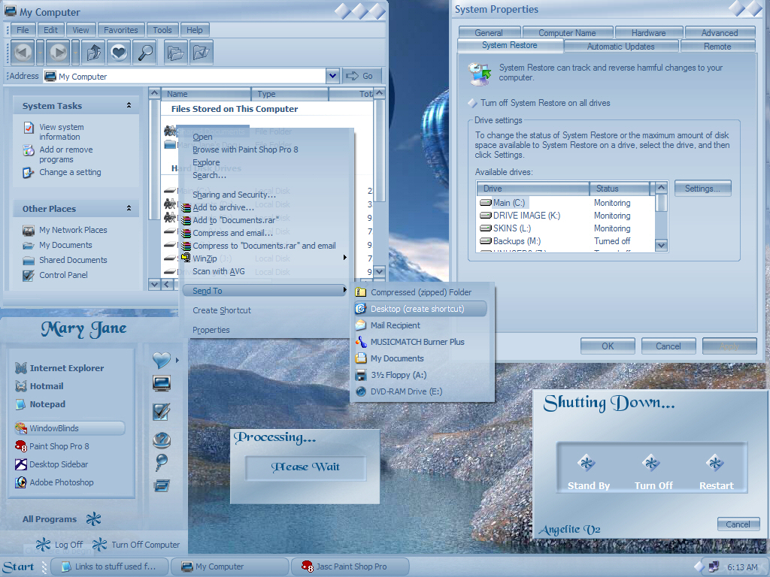Click the system tray network icon
The image size is (770, 577).
(714, 566)
